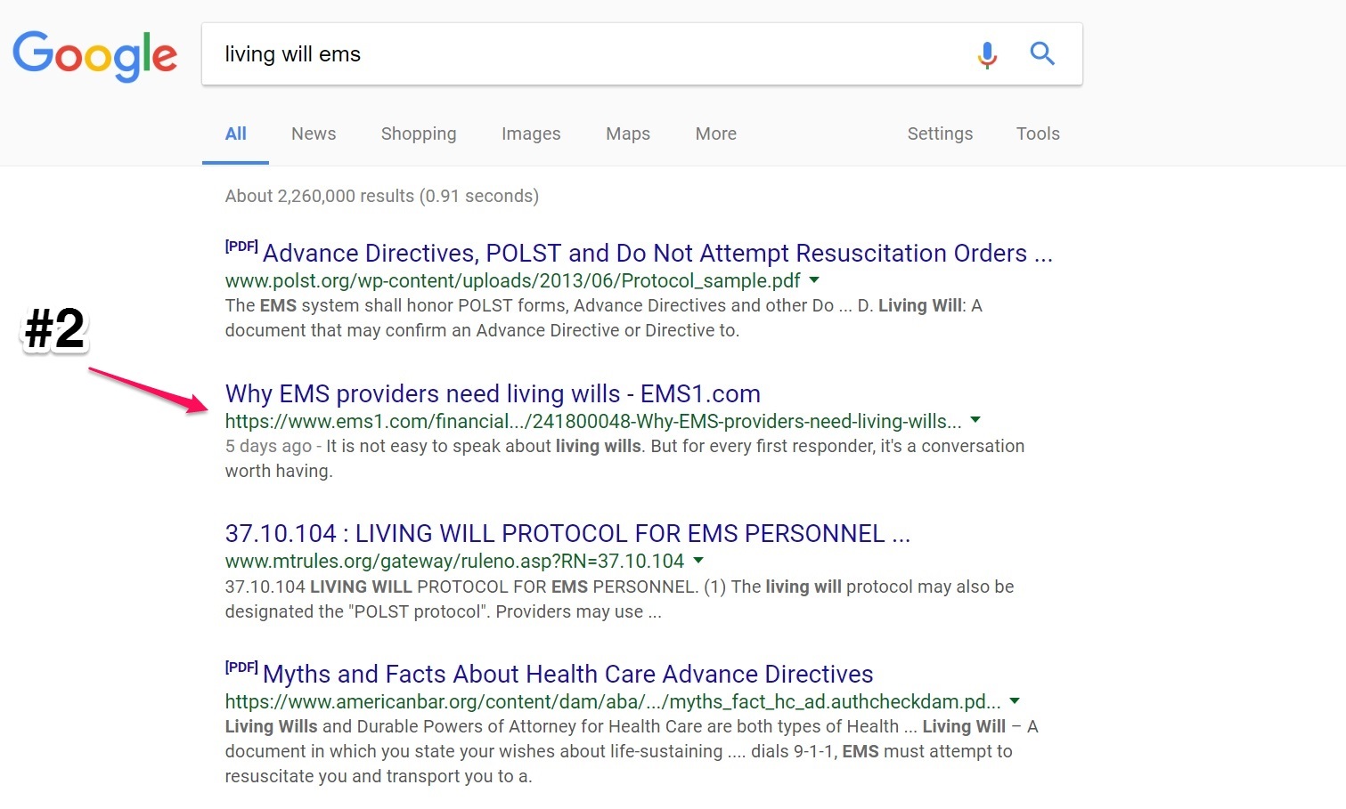Expand dropdown arrow next to ems1.com URL
The height and width of the screenshot is (809, 1346).
coord(975,419)
